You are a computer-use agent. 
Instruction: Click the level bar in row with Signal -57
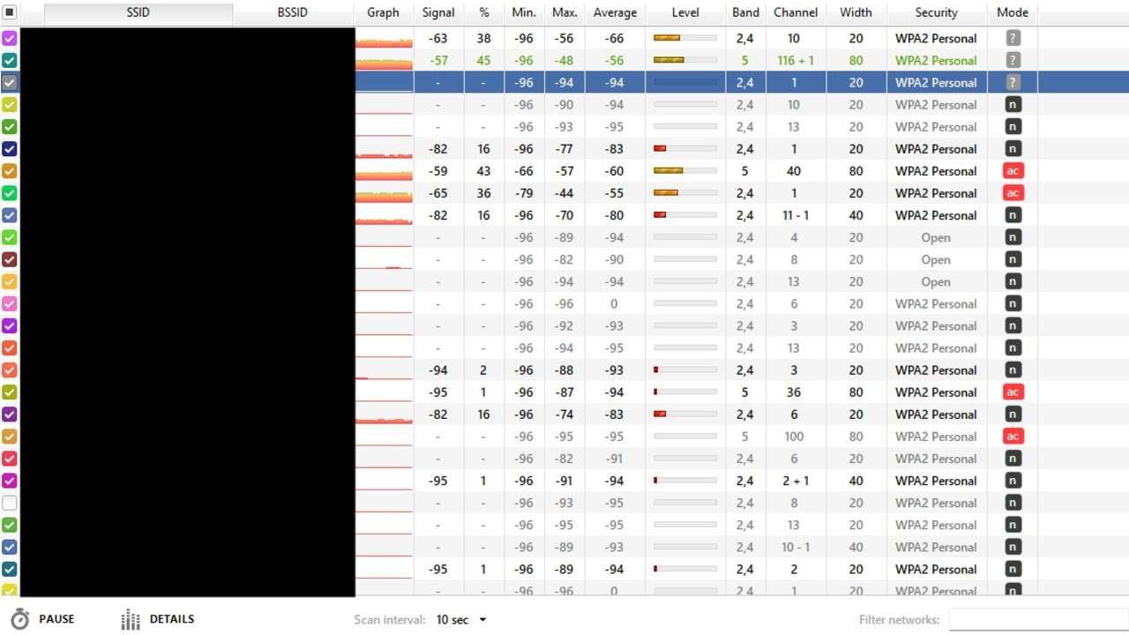pyautogui.click(x=685, y=60)
